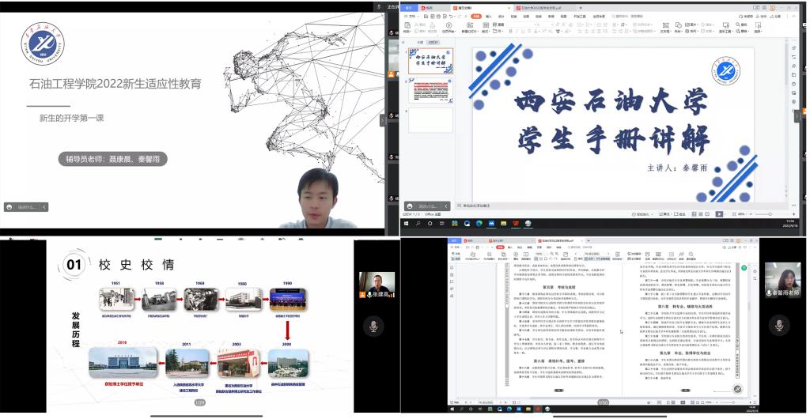Image resolution: width=810 pixels, height=419 pixels.
Task: Expand the left-side panel arrow beside slide
Action: click(383, 120)
